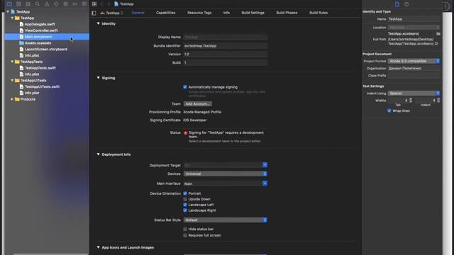The width and height of the screenshot is (454, 255).
Task: Show the Quick Help inspector icon
Action: pyautogui.click(x=406, y=4)
